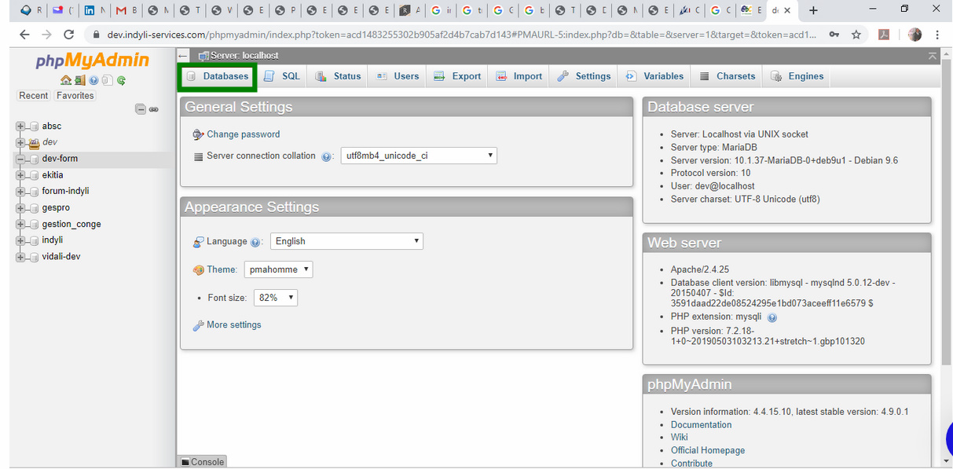This screenshot has width=953, height=469.
Task: Expand the dev database node
Action: (21, 142)
